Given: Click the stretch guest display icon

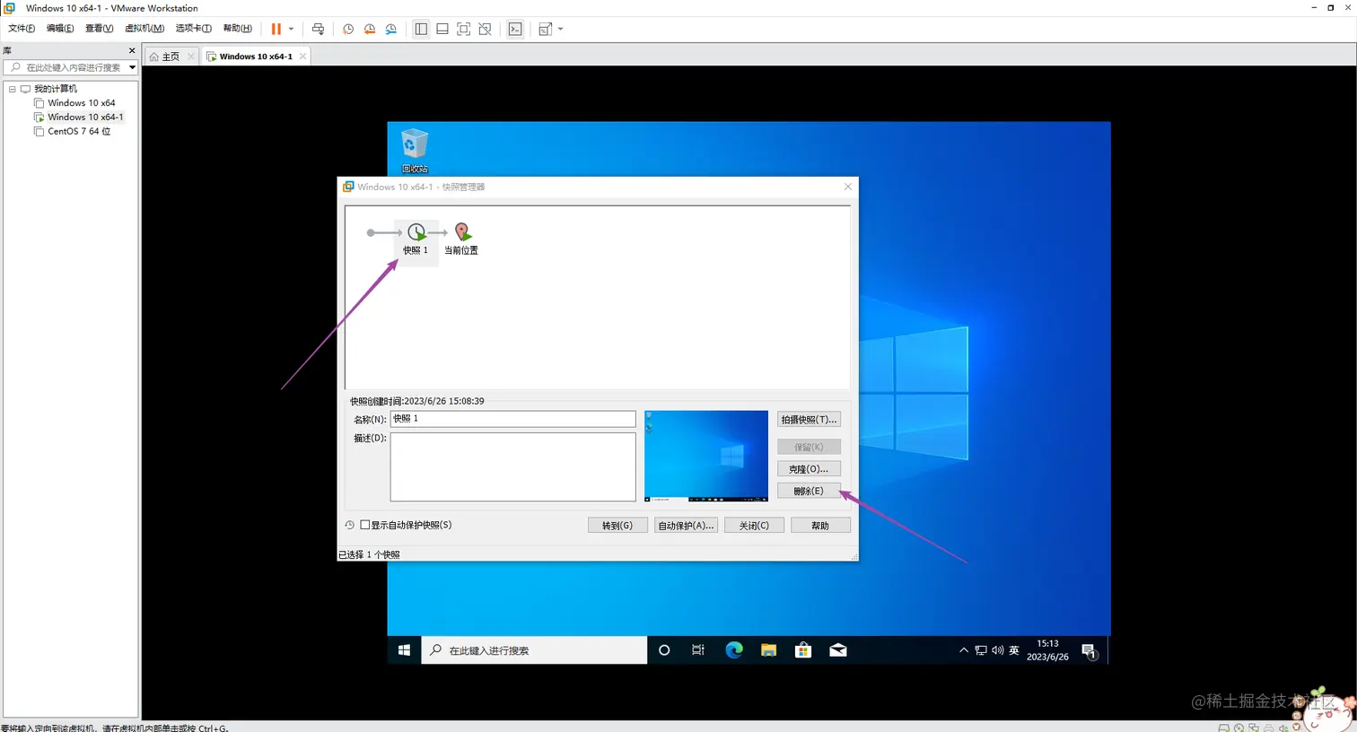Looking at the screenshot, I should coord(545,29).
